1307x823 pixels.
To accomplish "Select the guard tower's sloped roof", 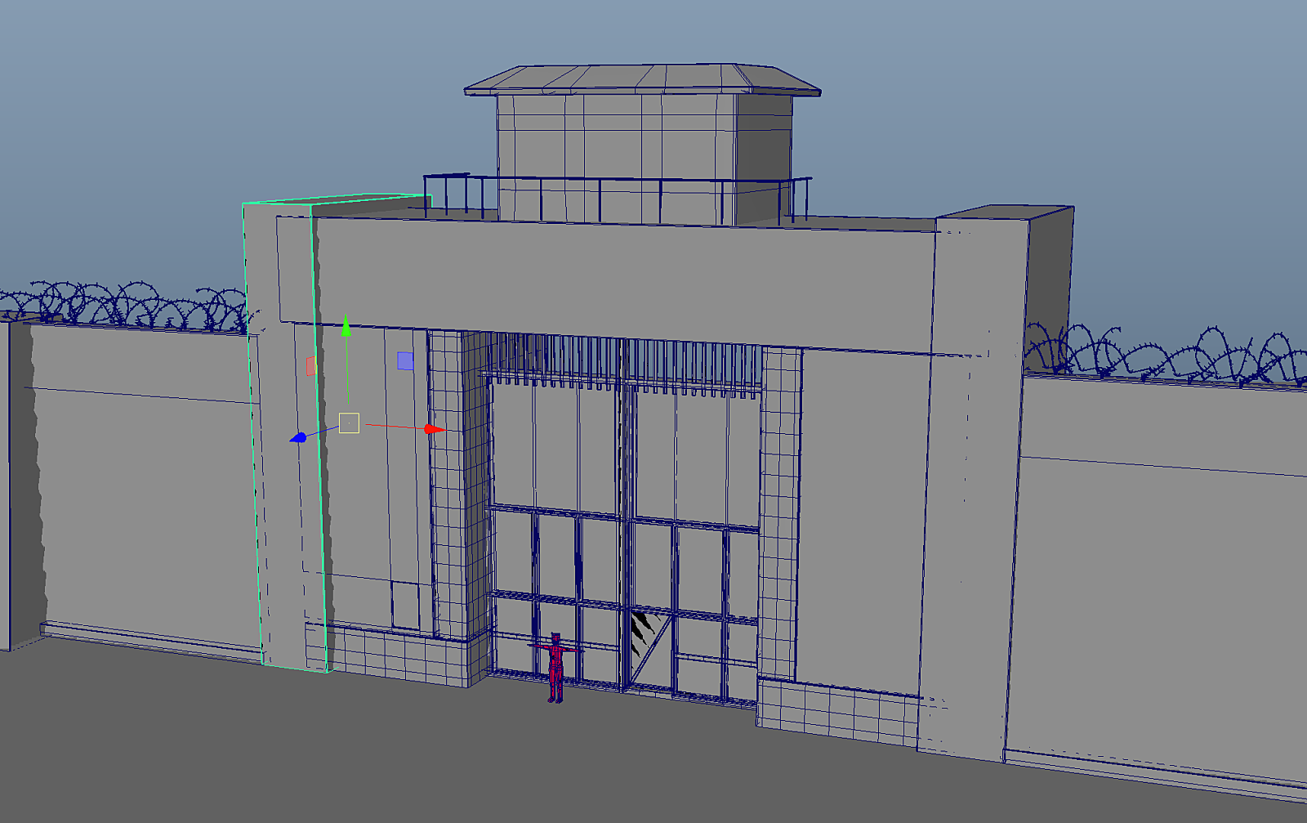I will tap(642, 80).
